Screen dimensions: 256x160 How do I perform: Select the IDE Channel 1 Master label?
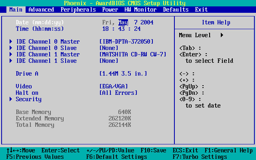click(x=48, y=54)
